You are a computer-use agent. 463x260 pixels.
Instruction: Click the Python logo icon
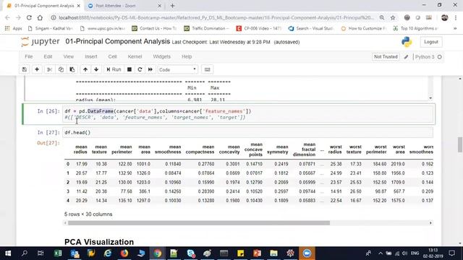407,42
